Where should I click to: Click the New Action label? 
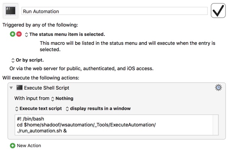(29, 146)
